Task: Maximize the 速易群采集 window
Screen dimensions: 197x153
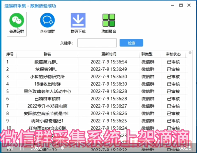Action: pos(181,5)
